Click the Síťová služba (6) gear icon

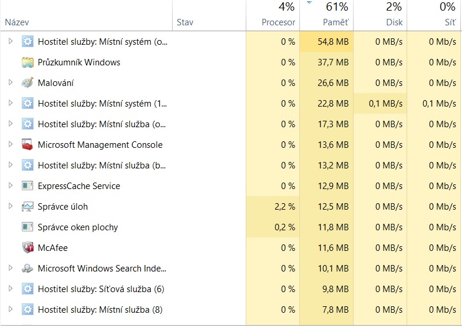coord(28,289)
